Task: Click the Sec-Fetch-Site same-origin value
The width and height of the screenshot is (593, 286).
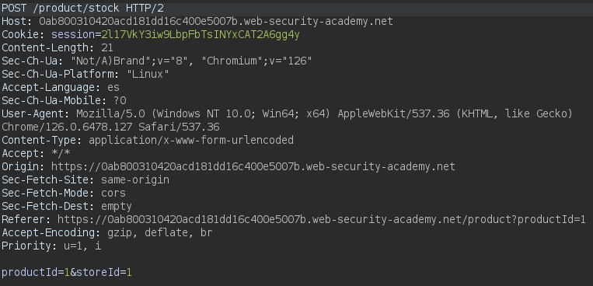Action: [135, 180]
